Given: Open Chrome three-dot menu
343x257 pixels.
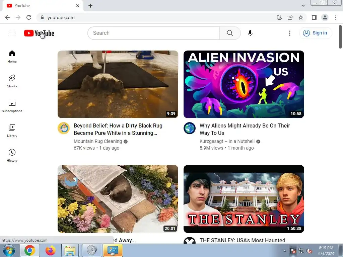Looking at the screenshot, I should (x=336, y=17).
